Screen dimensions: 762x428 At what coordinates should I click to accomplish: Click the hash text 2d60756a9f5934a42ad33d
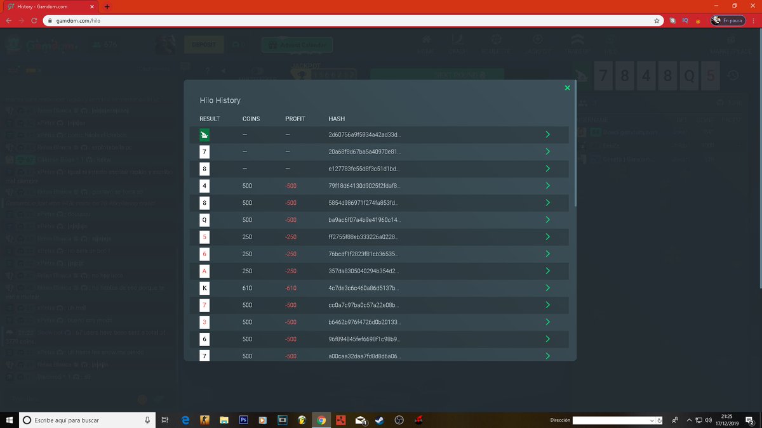click(x=364, y=135)
